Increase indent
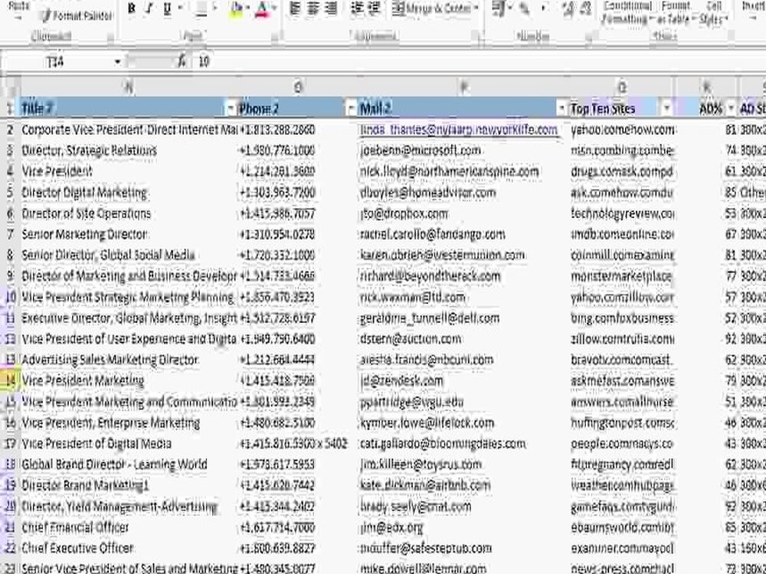 point(375,8)
